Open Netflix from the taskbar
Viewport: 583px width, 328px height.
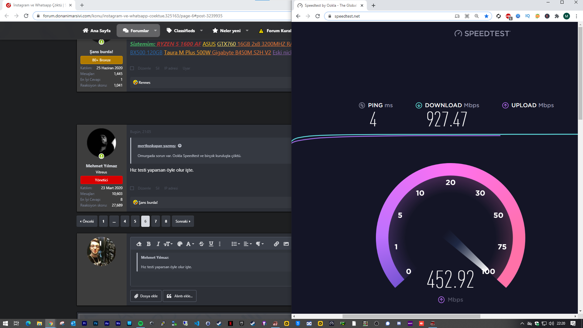coord(230,323)
